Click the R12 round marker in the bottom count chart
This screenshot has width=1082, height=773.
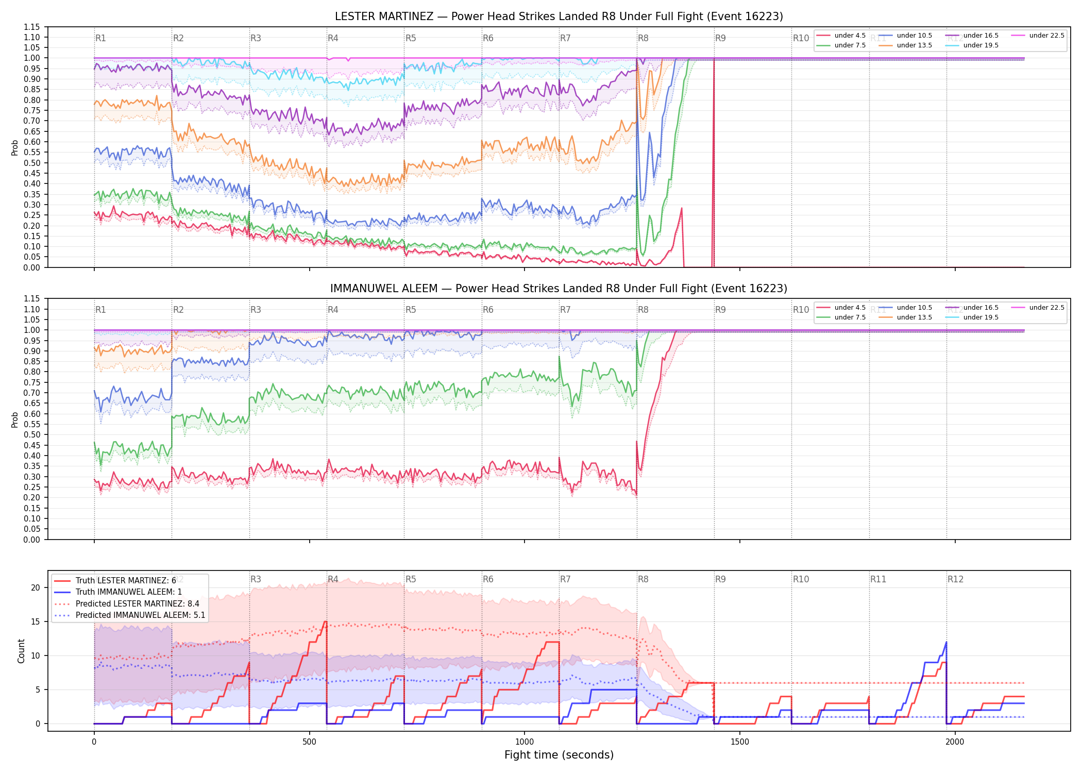(955, 579)
